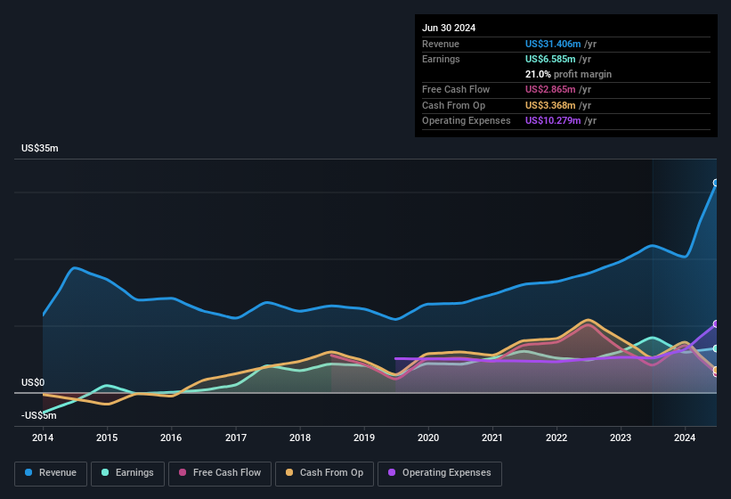
Task: Click the 21.0% profit margin text
Action: (x=568, y=74)
